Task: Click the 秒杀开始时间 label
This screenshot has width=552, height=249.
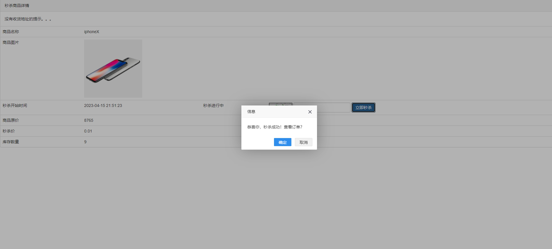Action: [15, 105]
